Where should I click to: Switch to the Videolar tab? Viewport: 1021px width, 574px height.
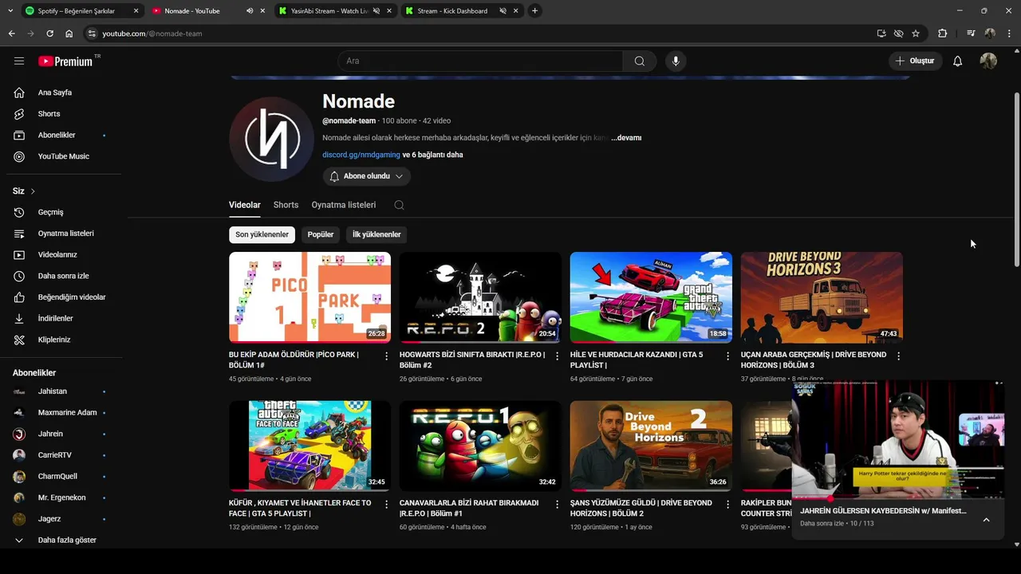coord(245,205)
